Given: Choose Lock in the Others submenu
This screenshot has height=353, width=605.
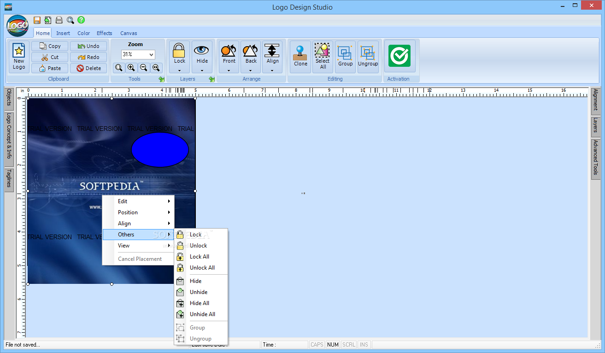Looking at the screenshot, I should tap(200, 235).
